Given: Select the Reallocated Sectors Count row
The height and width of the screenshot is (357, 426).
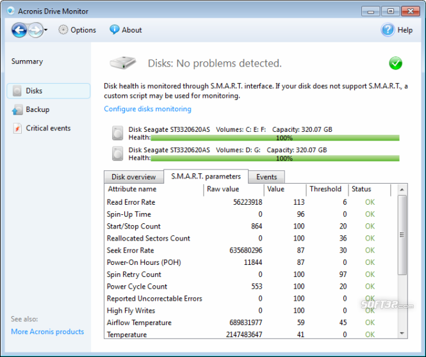Looking at the screenshot, I should click(251, 238).
